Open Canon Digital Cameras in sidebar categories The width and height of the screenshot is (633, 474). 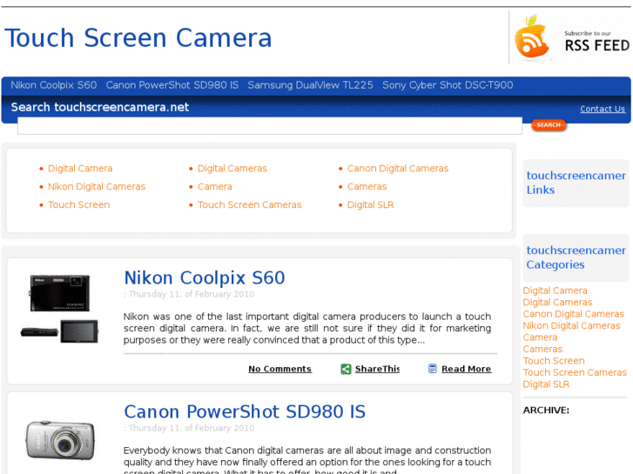(x=573, y=314)
